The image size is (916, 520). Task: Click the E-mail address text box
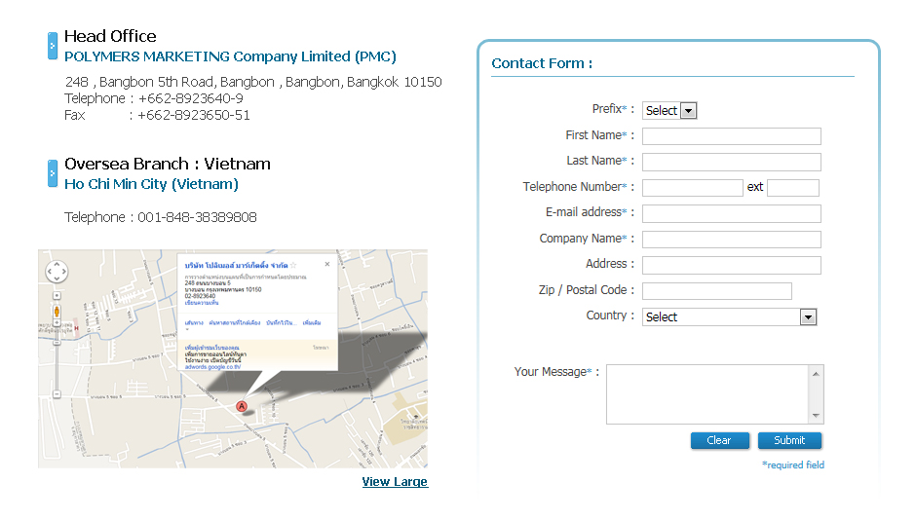click(731, 213)
